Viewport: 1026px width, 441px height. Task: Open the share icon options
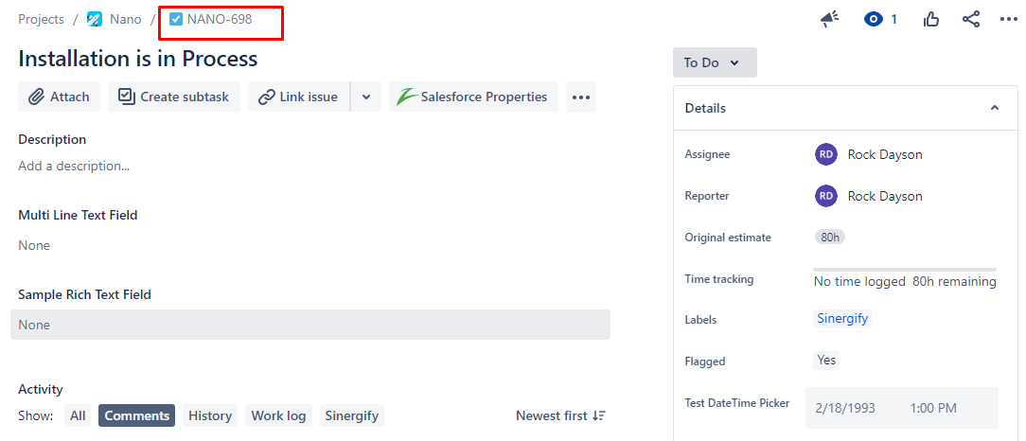(971, 20)
